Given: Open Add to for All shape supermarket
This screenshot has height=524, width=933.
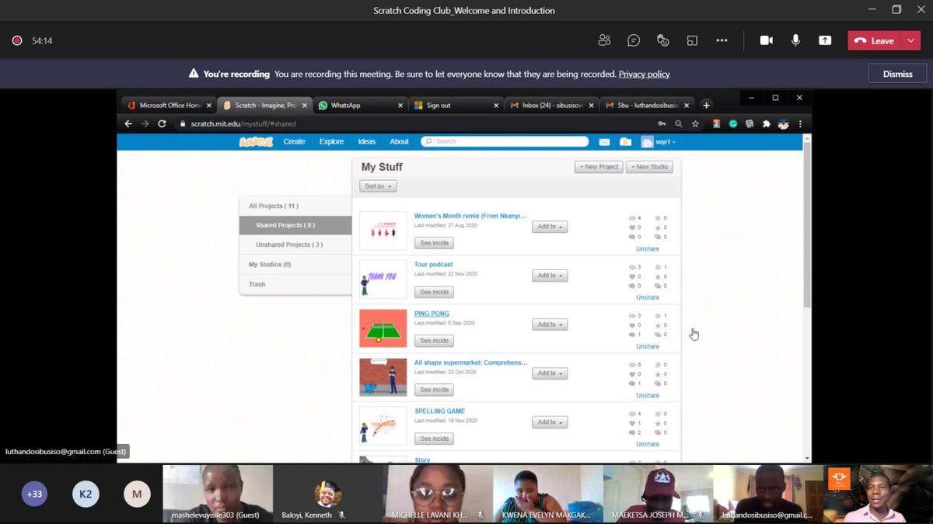Looking at the screenshot, I should [x=550, y=373].
